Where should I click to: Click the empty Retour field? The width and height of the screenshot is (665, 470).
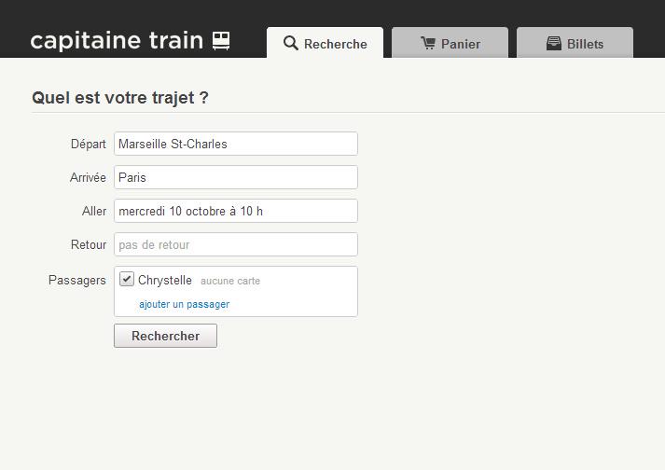coord(236,244)
